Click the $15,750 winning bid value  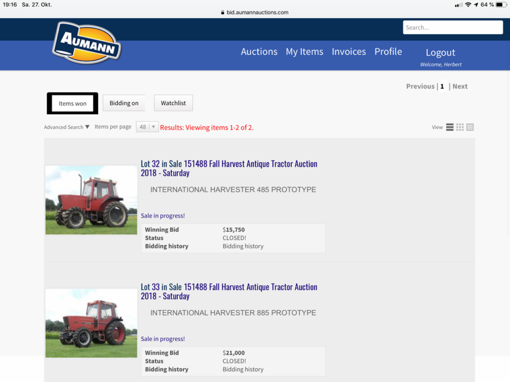click(234, 229)
